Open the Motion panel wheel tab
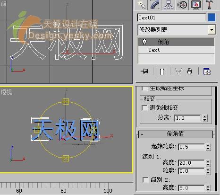 coord(182,5)
